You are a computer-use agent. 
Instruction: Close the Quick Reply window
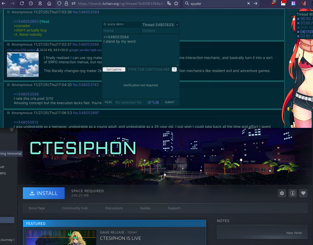point(177,25)
